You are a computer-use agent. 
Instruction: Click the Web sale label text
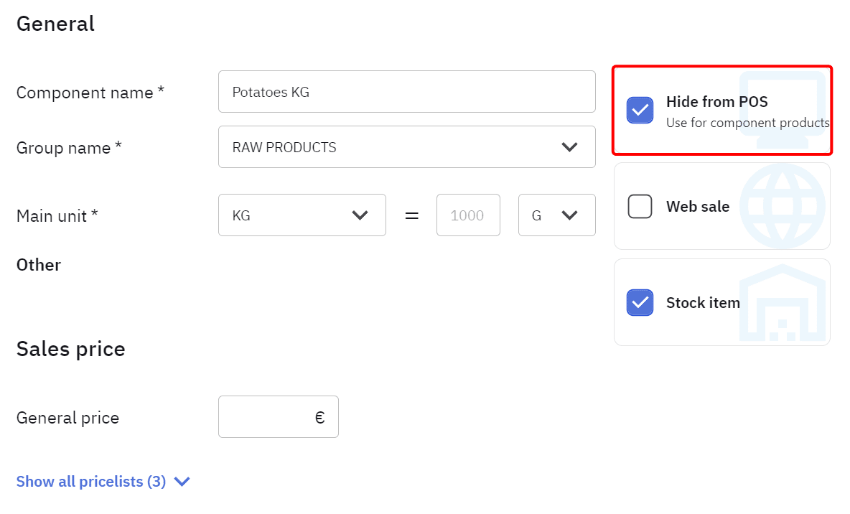tap(697, 207)
